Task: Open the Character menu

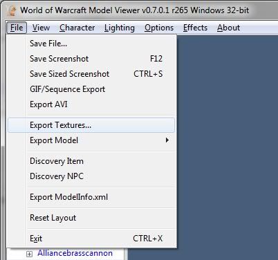Action: pyautogui.click(x=77, y=28)
